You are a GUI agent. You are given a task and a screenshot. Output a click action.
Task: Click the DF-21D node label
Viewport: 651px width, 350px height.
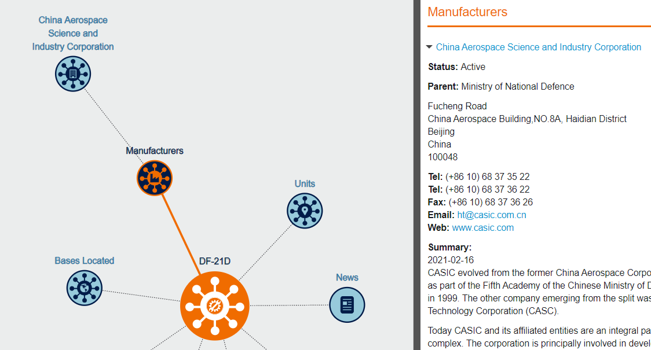point(215,261)
